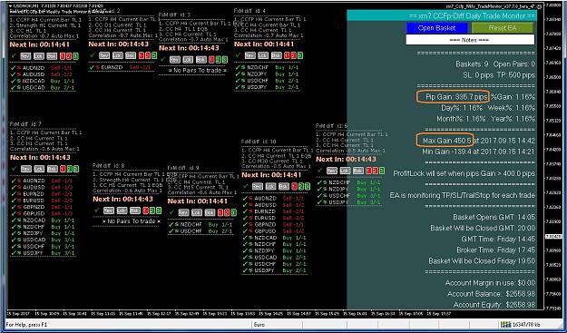567x333 pixels.
Task: Click 'Basket Opens GMT: 14:05' text
Action: point(494,217)
